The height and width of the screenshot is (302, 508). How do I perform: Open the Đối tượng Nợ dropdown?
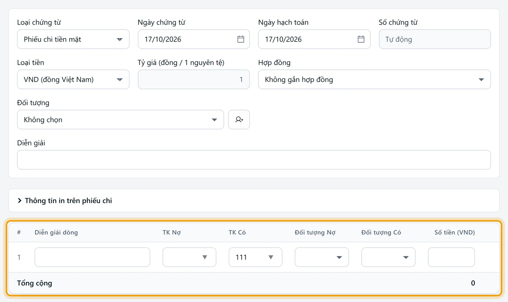[322, 257]
